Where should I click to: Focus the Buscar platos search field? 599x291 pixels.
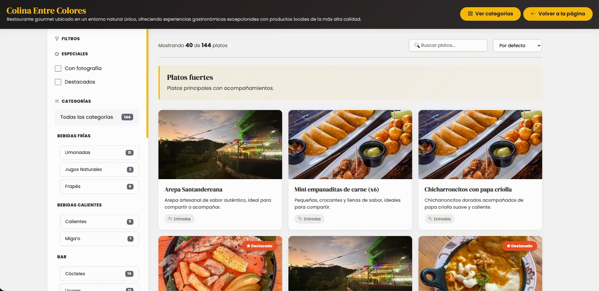point(448,45)
